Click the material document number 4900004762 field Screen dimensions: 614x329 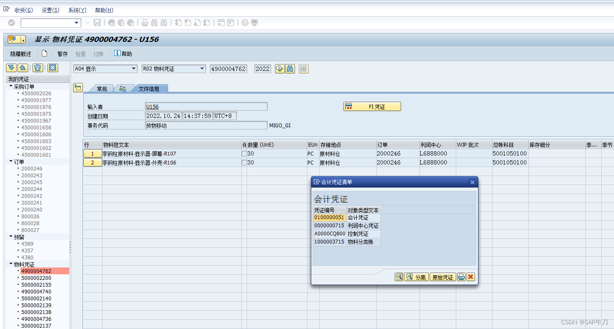click(228, 69)
